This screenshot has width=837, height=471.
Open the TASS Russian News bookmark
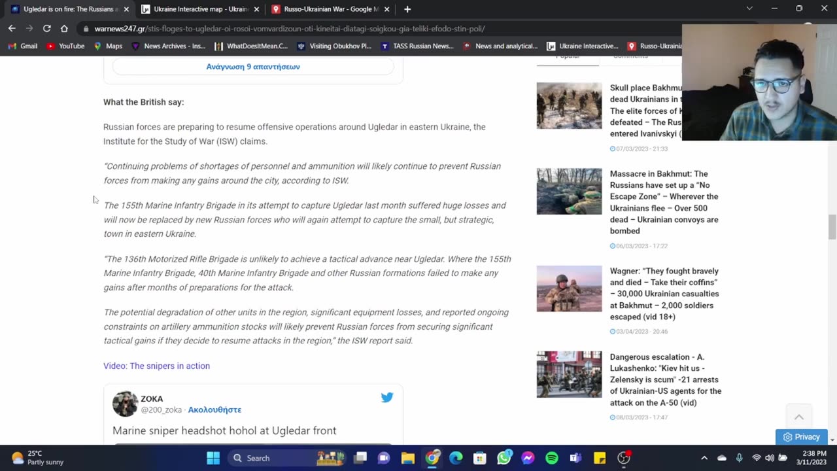click(x=417, y=46)
